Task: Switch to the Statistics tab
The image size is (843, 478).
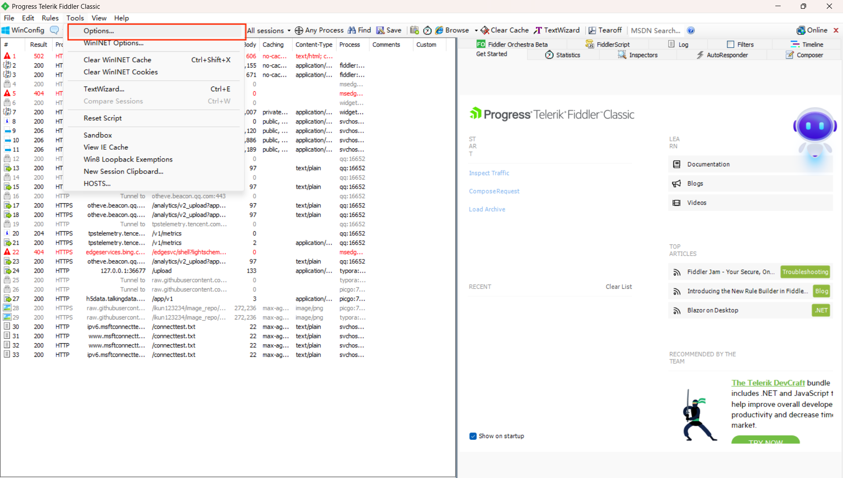Action: pos(562,55)
